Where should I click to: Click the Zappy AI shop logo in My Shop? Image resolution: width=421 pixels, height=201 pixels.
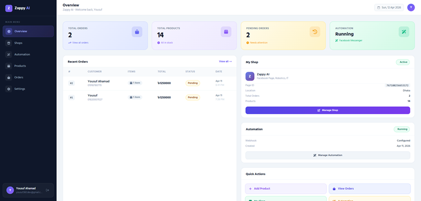[249, 76]
